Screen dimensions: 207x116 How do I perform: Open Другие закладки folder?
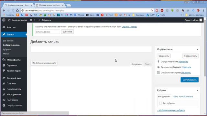(195, 15)
